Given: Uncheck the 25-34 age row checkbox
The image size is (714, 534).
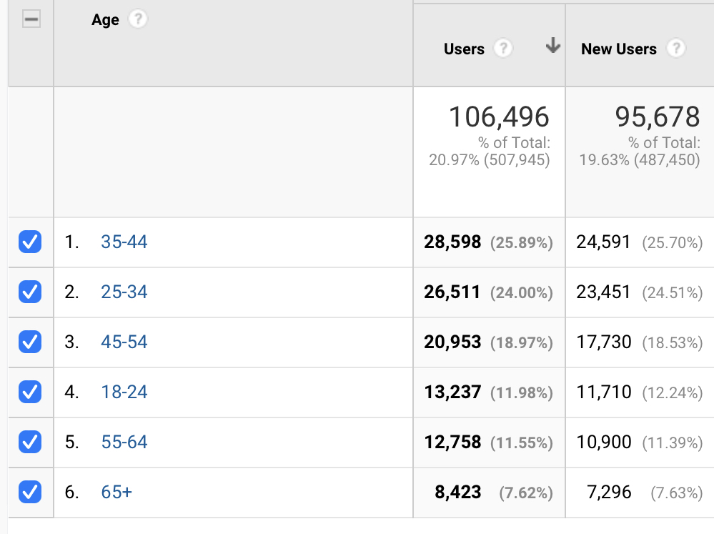Looking at the screenshot, I should [30, 292].
